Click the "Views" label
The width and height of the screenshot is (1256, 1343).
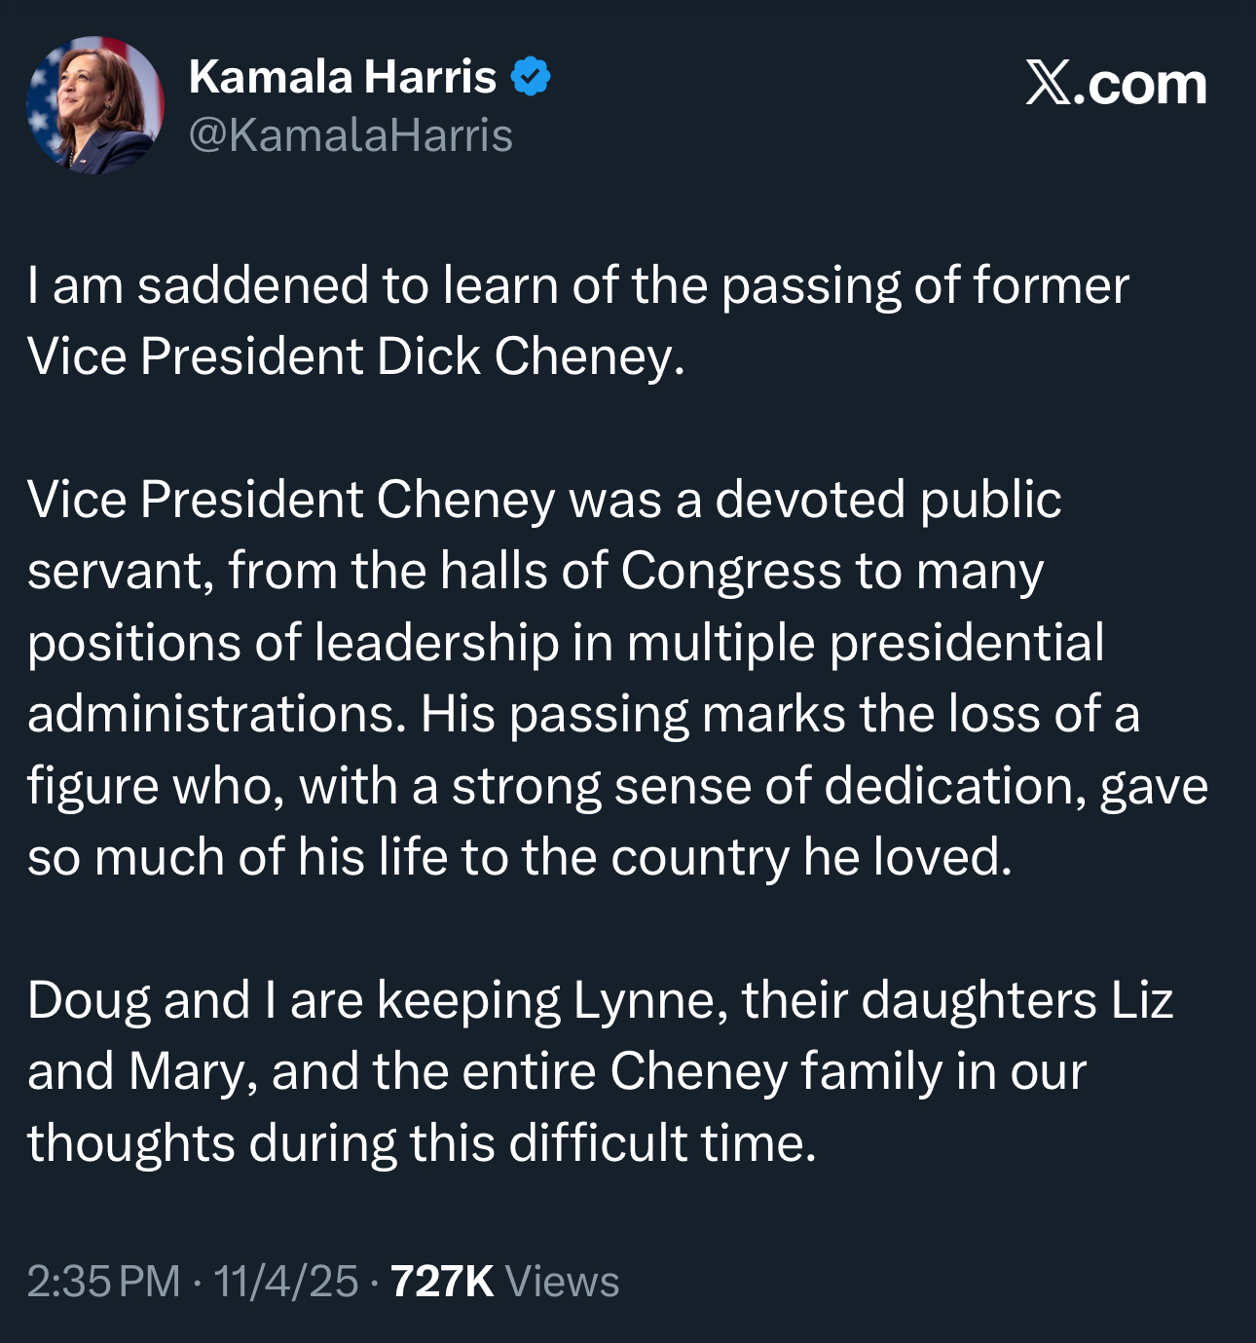point(562,1282)
